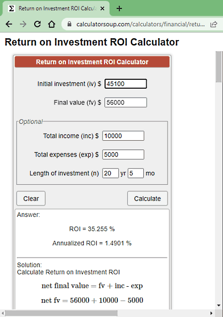
Task: Click the browser back arrow
Action: (9, 24)
